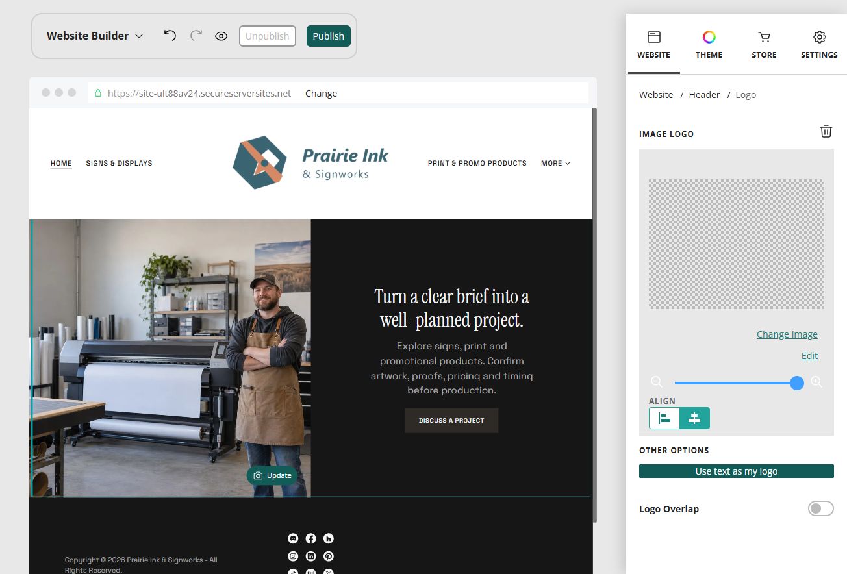Screen dimensions: 847x574
Task: Switch to the Theme tab
Action: point(709,45)
